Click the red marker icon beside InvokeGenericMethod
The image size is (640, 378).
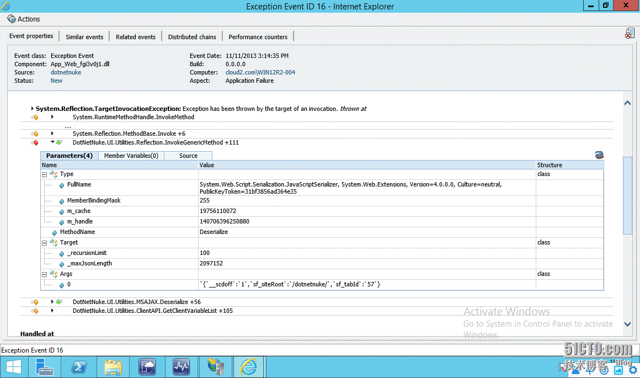click(x=35, y=142)
